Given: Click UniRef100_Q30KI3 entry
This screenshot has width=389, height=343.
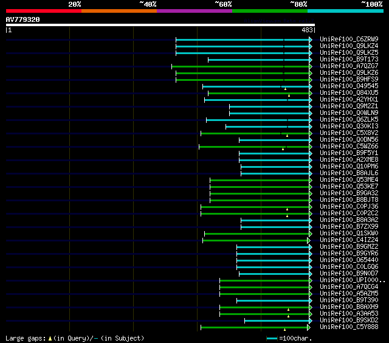Looking at the screenshot, I should (x=349, y=126).
